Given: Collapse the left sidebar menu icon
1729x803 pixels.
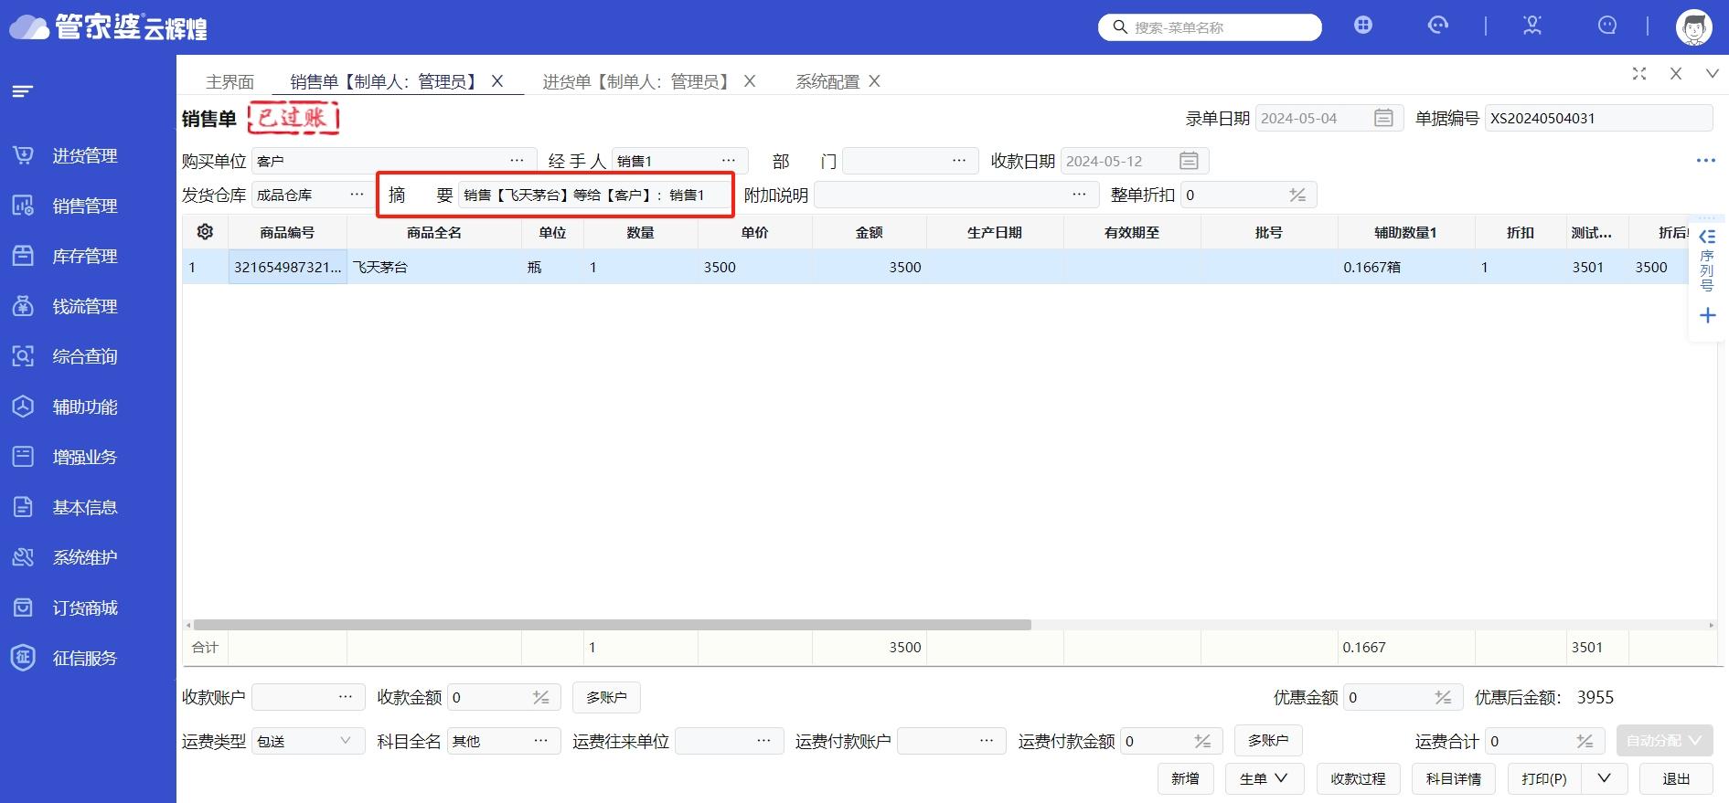Looking at the screenshot, I should (22, 91).
